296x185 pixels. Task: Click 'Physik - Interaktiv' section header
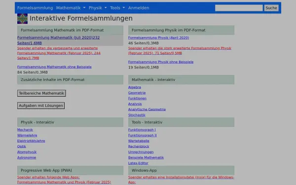coord(70,122)
